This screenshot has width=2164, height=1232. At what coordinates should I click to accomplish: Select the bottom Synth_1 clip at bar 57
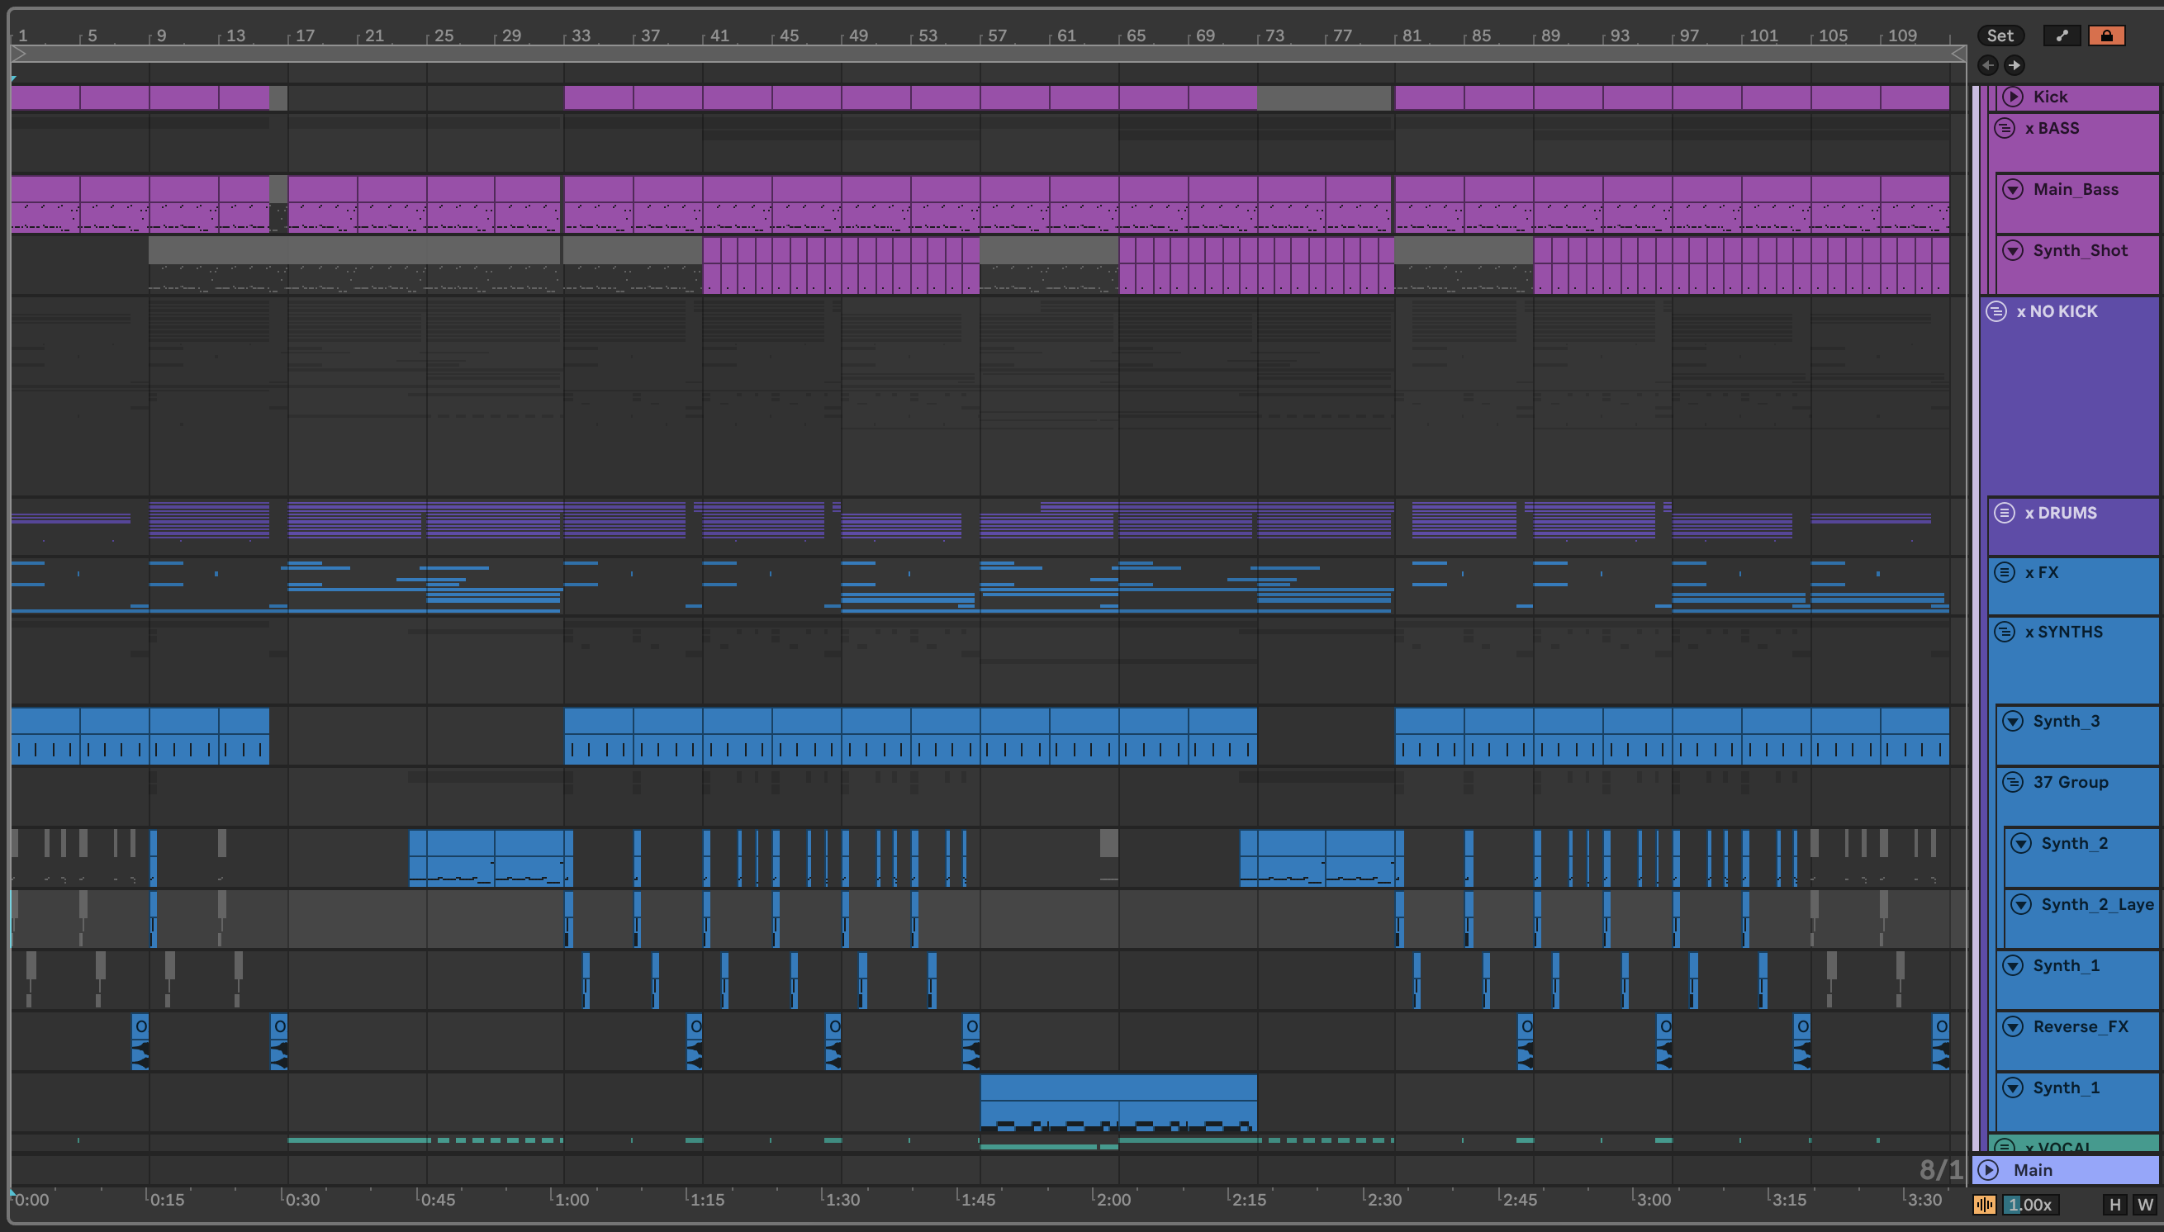(1118, 1102)
